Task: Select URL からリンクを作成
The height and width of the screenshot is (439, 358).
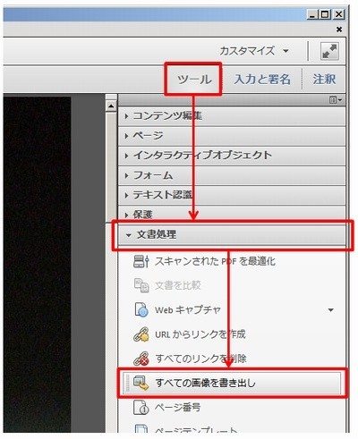Action: [x=200, y=334]
